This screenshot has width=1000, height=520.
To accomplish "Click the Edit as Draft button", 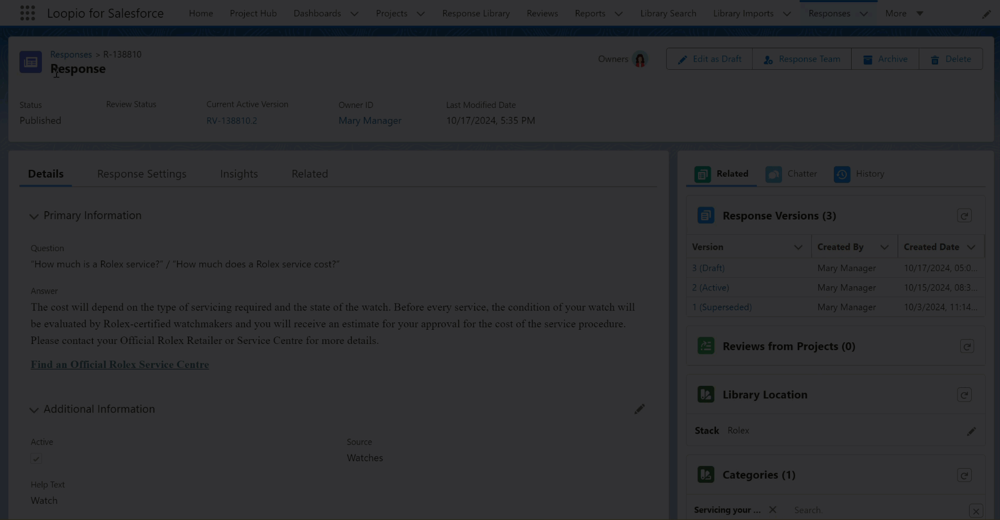I will [709, 59].
